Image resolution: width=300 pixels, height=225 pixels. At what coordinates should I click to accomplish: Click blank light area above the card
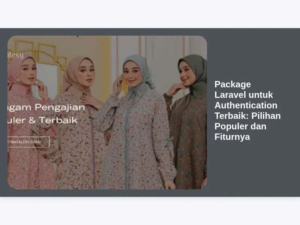150,14
